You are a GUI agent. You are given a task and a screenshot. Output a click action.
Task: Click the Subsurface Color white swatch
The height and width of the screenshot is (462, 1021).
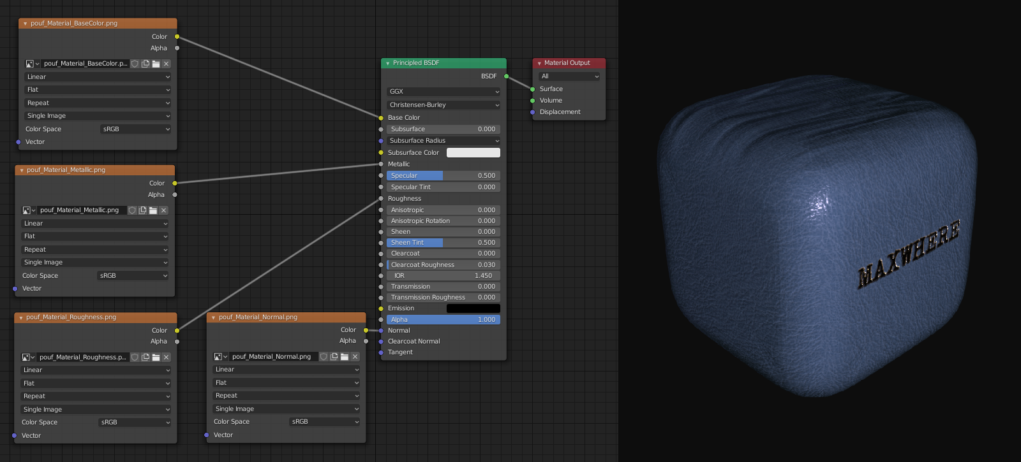point(473,153)
